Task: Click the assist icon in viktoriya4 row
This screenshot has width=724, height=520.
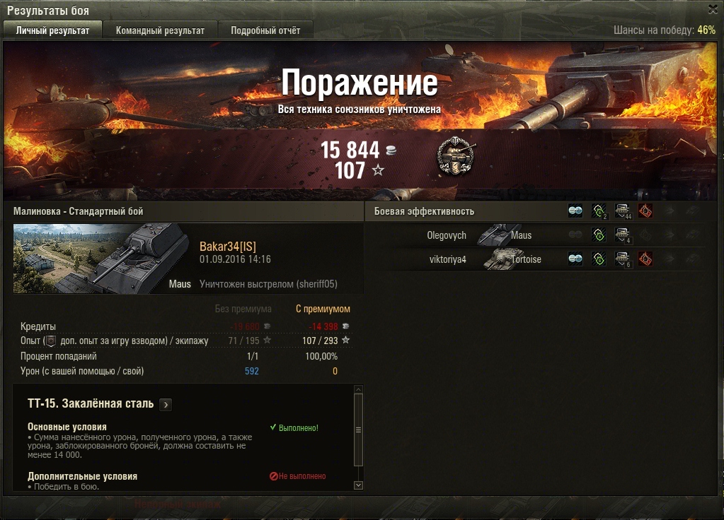Action: click(599, 259)
